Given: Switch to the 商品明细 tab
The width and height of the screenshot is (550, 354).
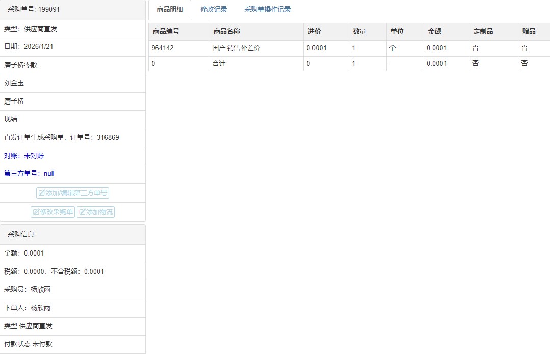Looking at the screenshot, I should [x=170, y=10].
